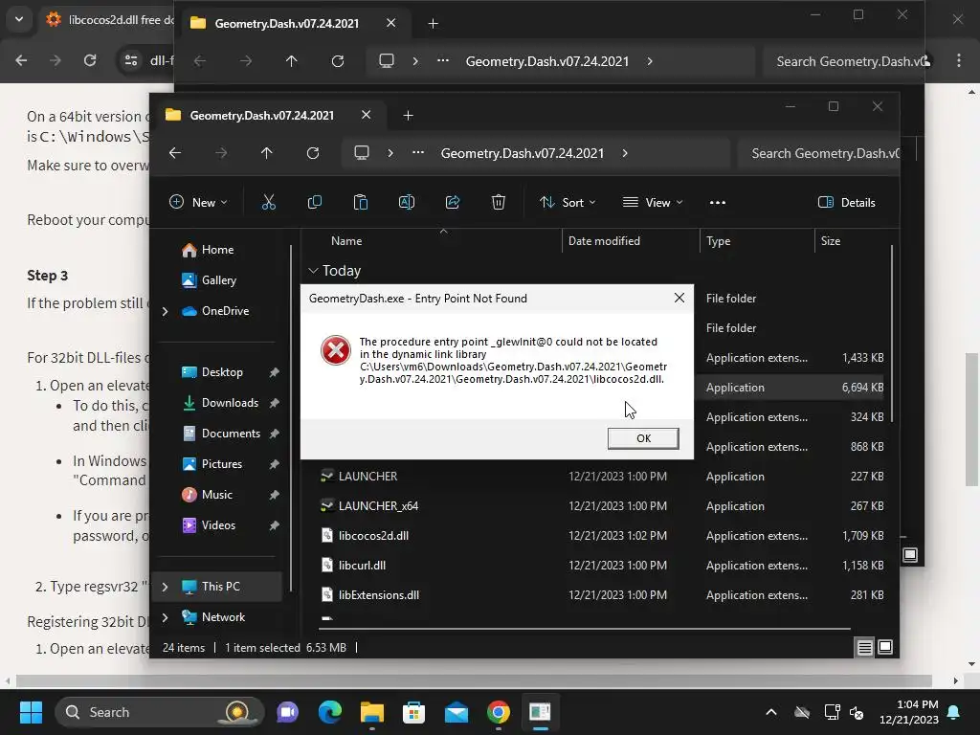Image resolution: width=980 pixels, height=735 pixels.
Task: Open Windows Start menu
Action: coord(31,712)
